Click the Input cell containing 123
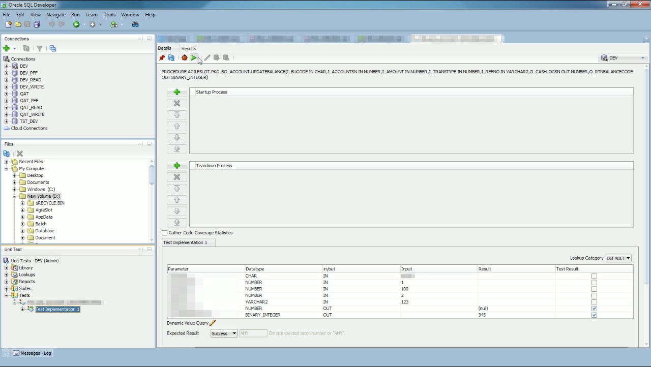This screenshot has width=651, height=367. pyautogui.click(x=439, y=302)
